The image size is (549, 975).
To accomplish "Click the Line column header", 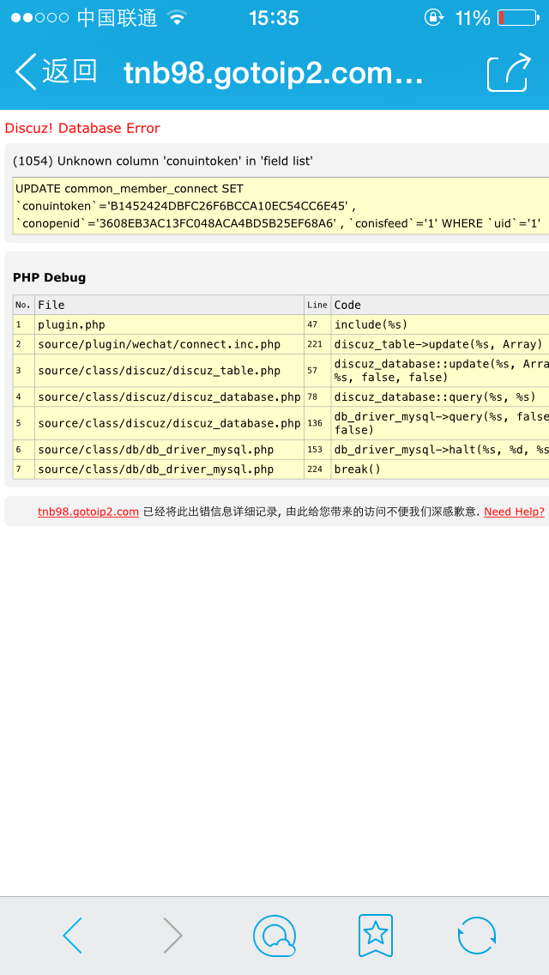I will (x=317, y=305).
